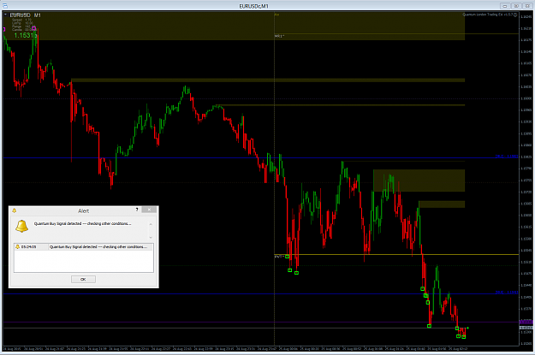The image size is (535, 355).
Task: Click the green 1.1531 price readout
Action: click(25, 35)
